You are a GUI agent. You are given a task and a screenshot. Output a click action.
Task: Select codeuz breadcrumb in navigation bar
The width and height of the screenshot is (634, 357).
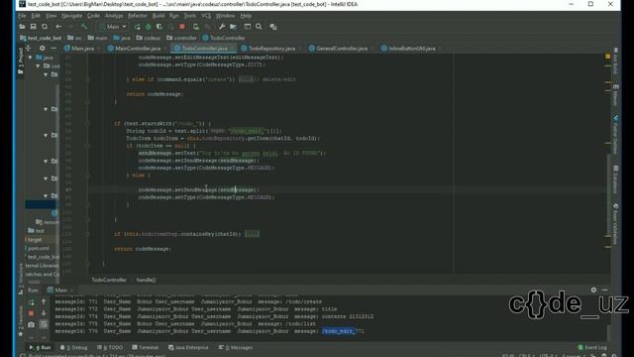(149, 38)
